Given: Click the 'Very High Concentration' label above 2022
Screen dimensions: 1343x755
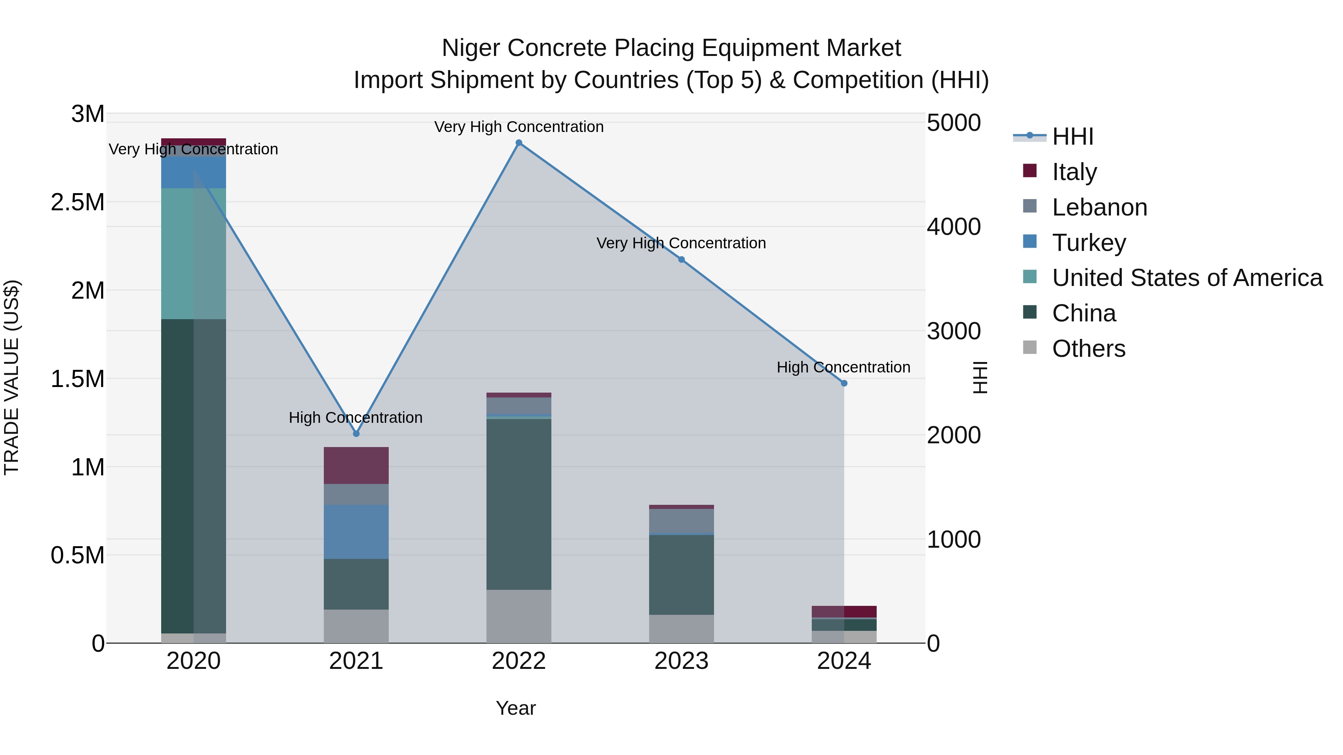Looking at the screenshot, I should 519,127.
